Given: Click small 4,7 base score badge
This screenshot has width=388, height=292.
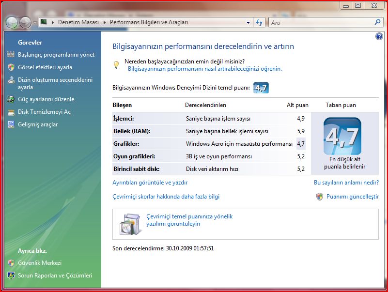Looking at the screenshot, I should click(x=261, y=88).
